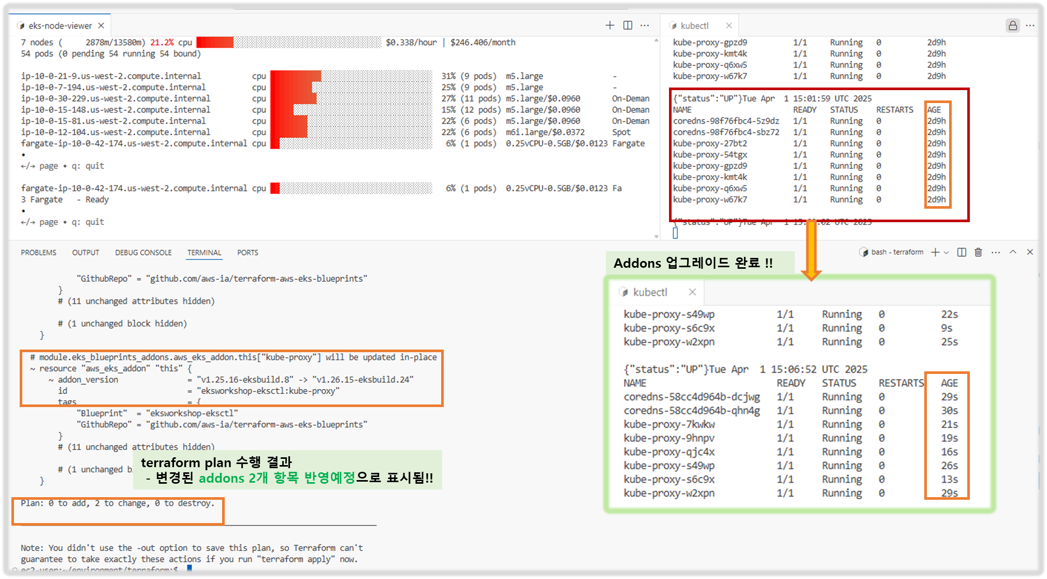1047x579 pixels.
Task: Close the eks-node-viewer tab
Action: click(x=101, y=25)
